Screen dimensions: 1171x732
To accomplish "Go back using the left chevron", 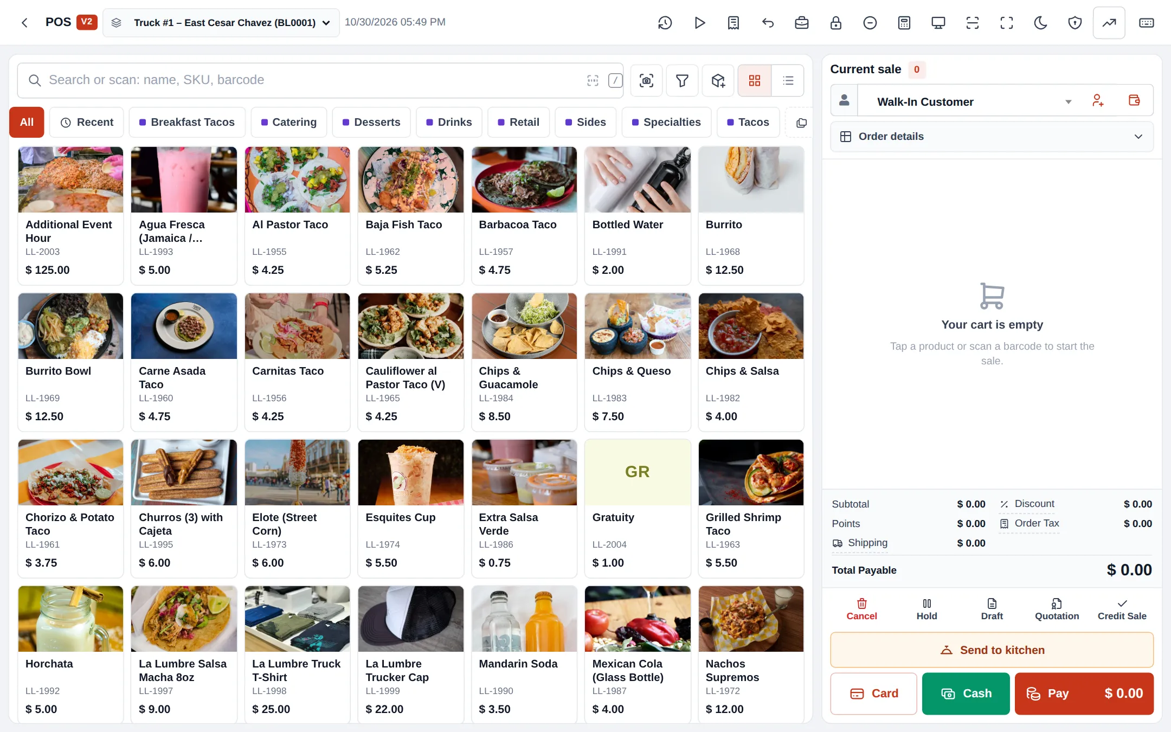I will 24,22.
